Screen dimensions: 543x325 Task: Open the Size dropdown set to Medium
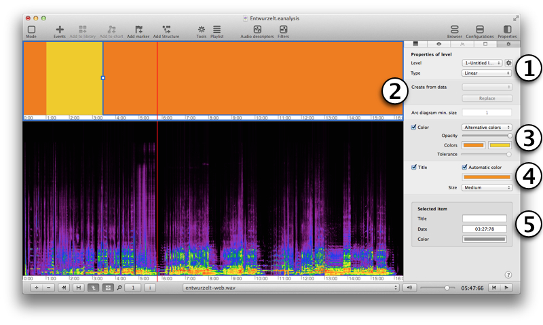[487, 187]
